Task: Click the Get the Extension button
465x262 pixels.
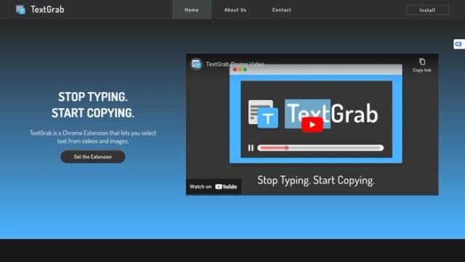Action: pos(93,157)
